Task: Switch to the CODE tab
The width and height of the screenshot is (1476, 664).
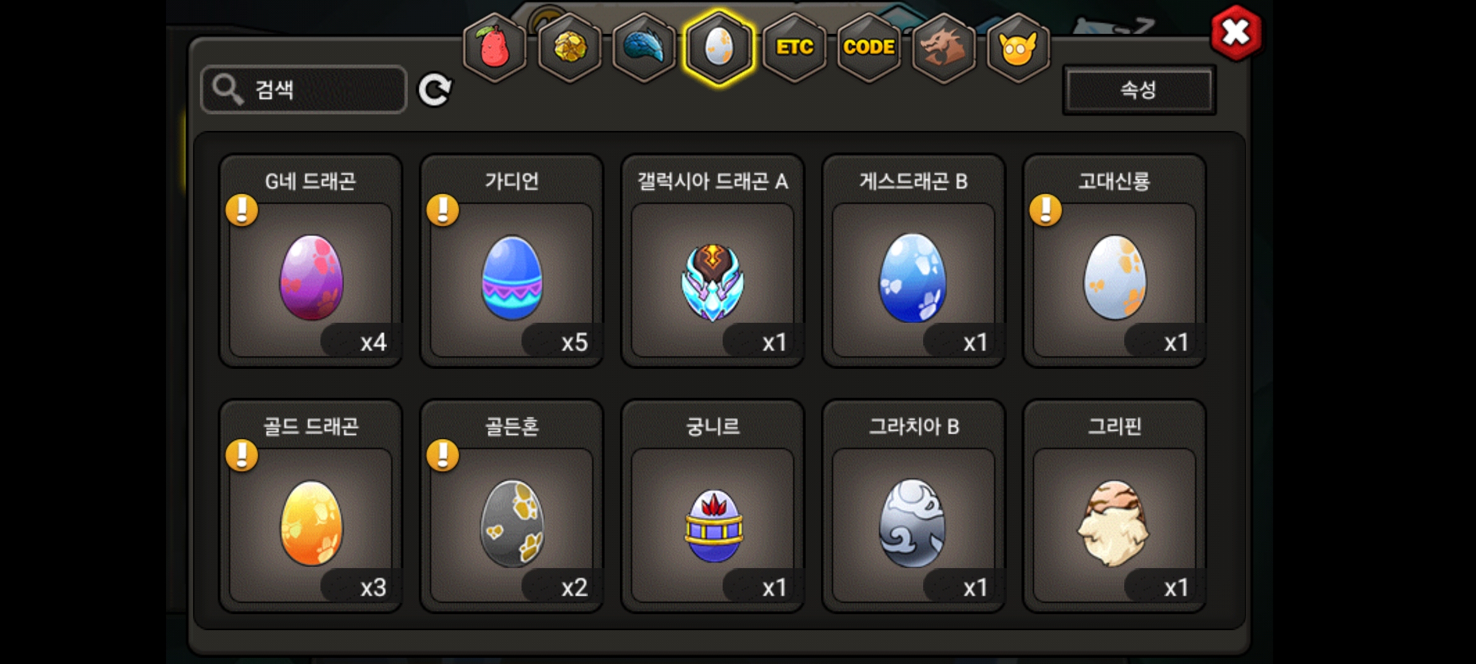Action: tap(869, 47)
